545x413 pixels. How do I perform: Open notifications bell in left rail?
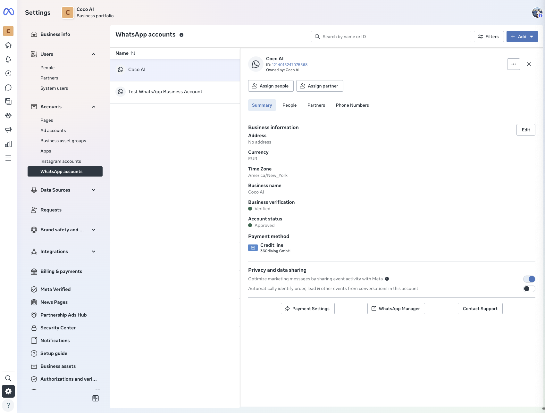coord(8,59)
